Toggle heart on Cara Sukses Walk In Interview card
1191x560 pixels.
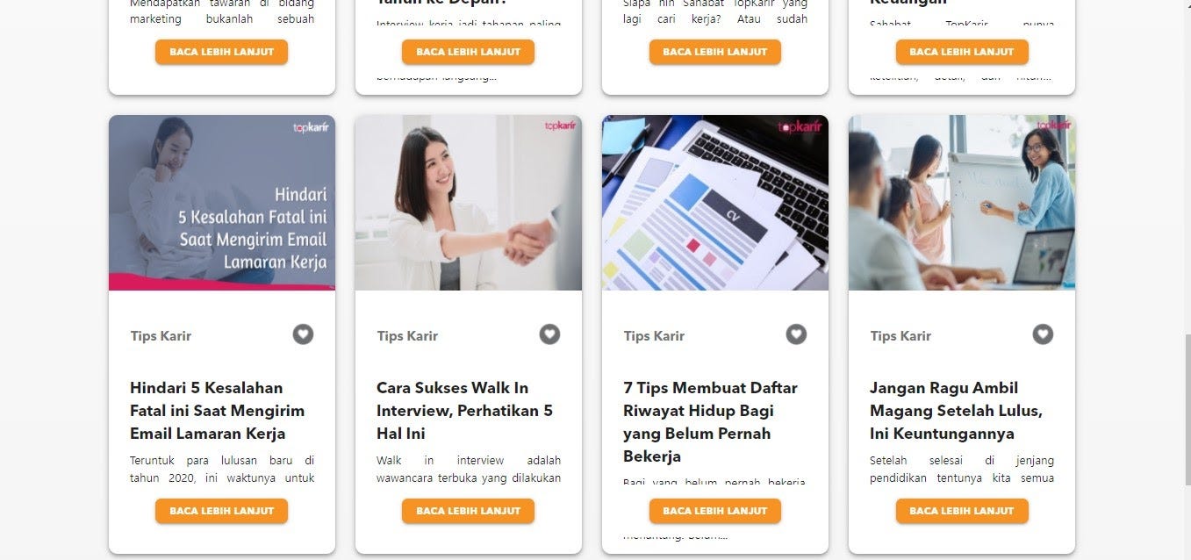549,334
